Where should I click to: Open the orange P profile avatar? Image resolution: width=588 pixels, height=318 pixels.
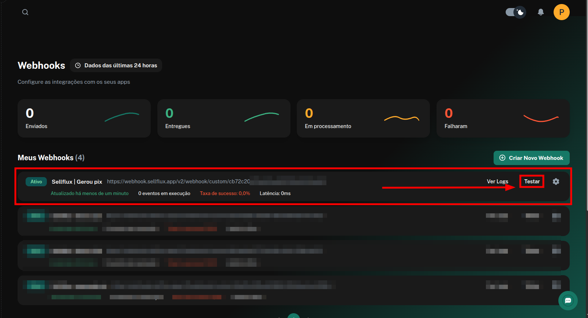[561, 12]
